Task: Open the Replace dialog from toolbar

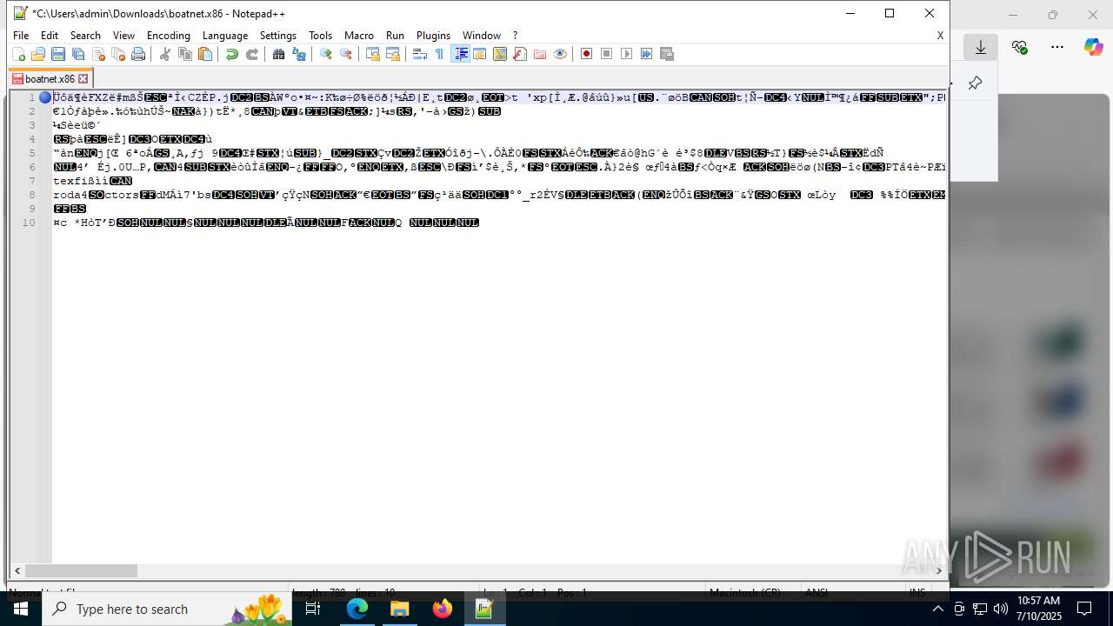Action: (298, 54)
